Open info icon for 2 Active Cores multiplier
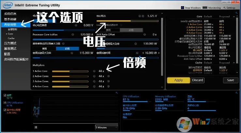The image size is (241, 133). click(94, 76)
